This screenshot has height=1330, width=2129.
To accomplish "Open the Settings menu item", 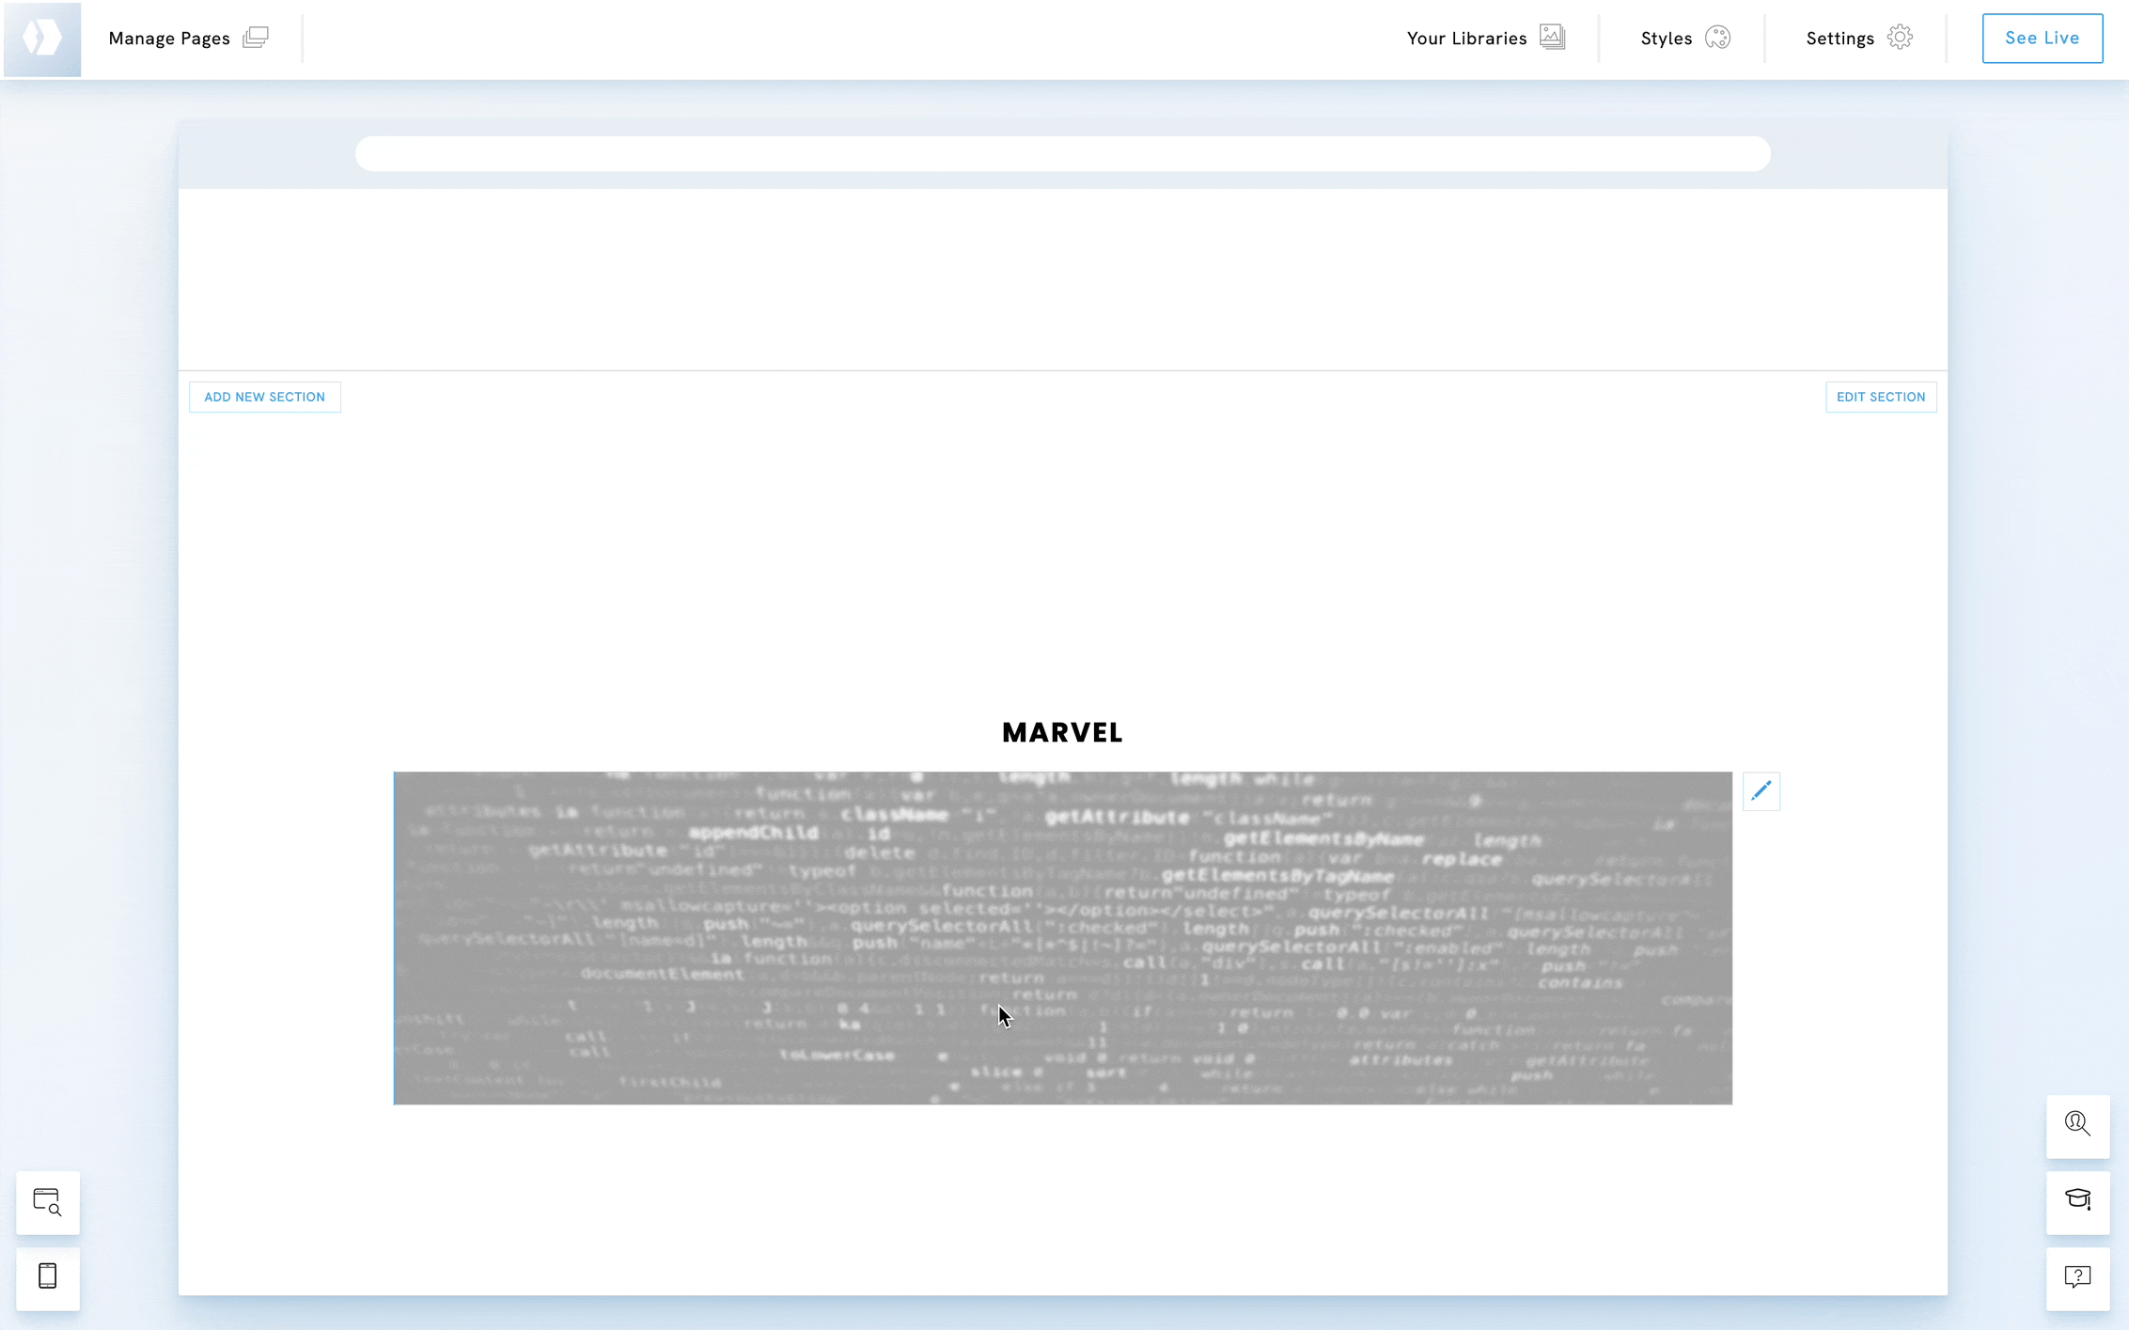I will point(1839,39).
